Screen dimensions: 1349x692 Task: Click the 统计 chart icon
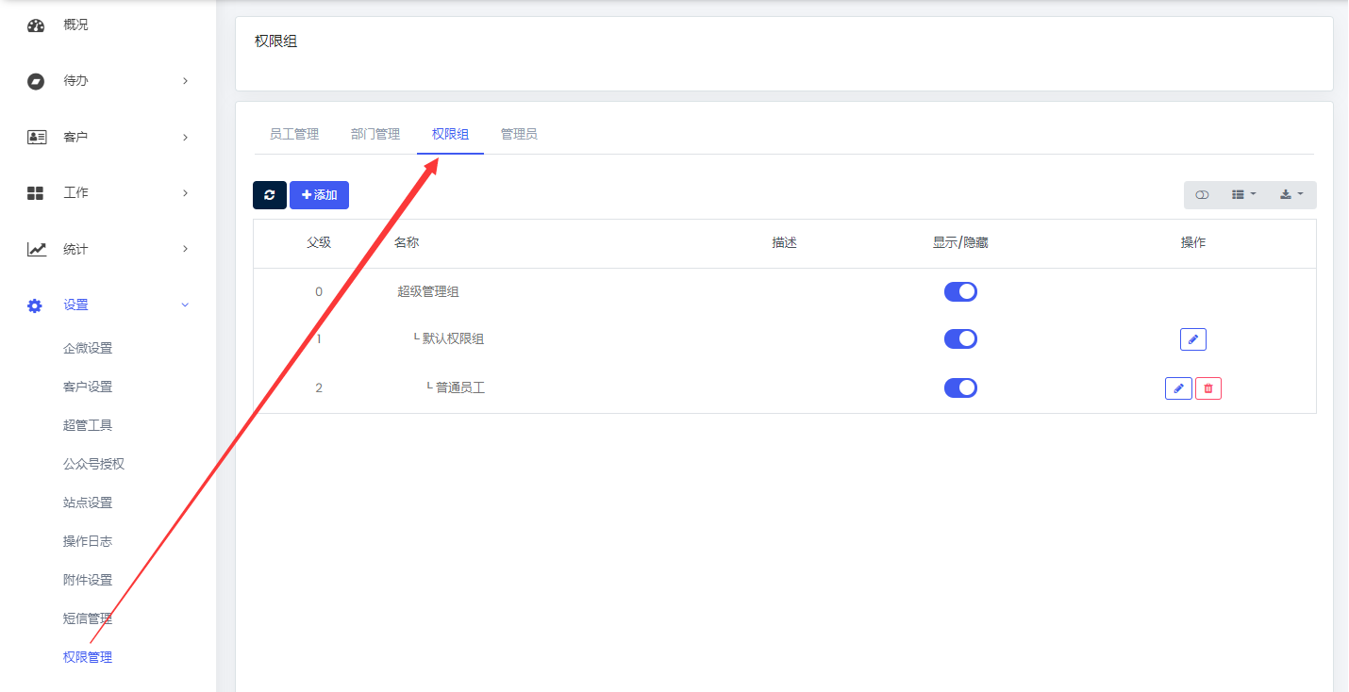pos(36,249)
